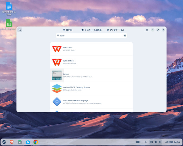Open WPS Office Multi-Language result title
The image size is (183, 146).
[x=76, y=101]
